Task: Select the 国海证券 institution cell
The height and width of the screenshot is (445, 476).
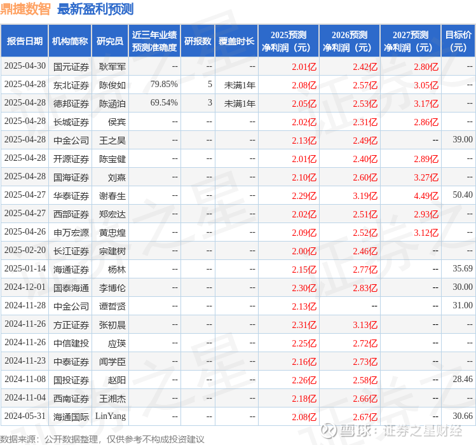Action: pyautogui.click(x=71, y=177)
